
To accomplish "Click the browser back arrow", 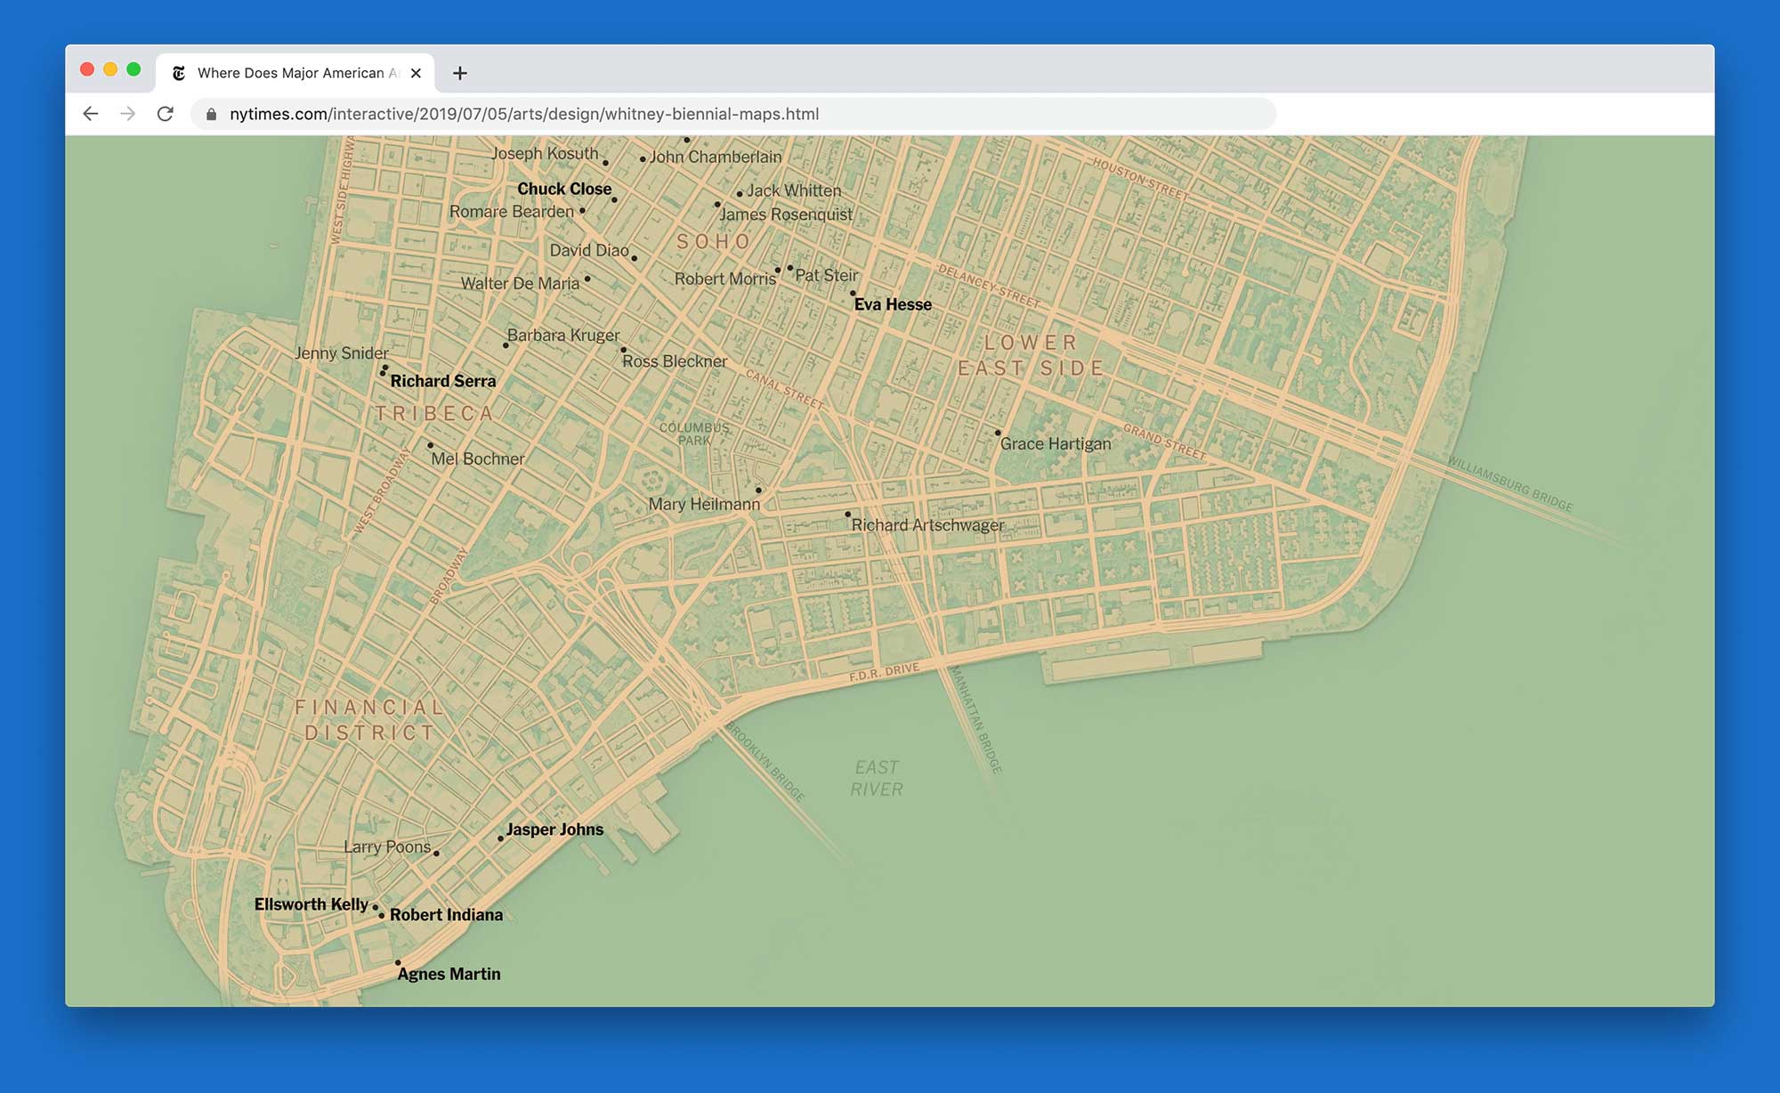I will tap(91, 114).
